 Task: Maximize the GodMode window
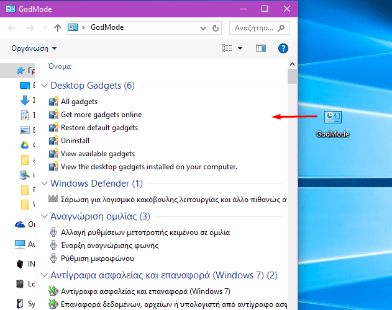[x=265, y=9]
